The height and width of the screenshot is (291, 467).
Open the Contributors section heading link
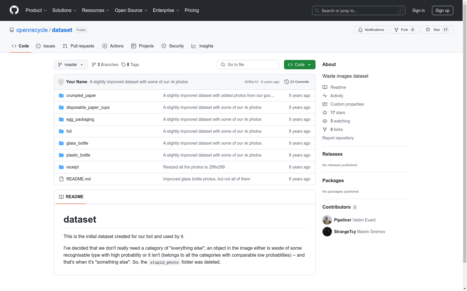click(x=340, y=207)
